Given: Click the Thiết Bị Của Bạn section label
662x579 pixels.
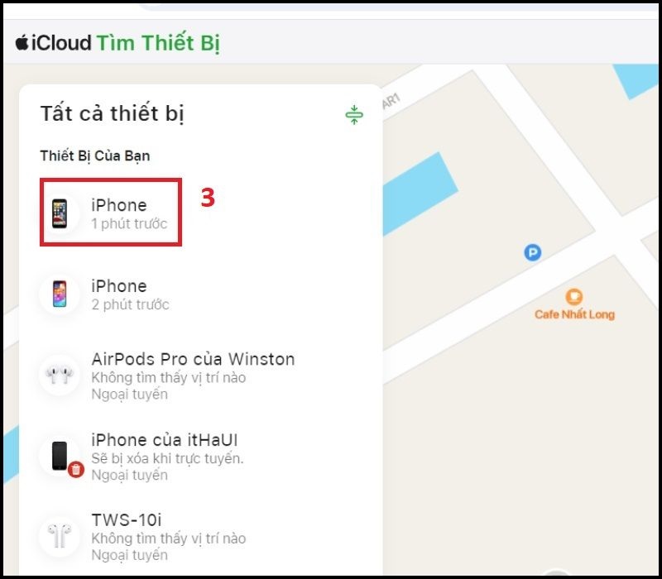Looking at the screenshot, I should pos(94,156).
